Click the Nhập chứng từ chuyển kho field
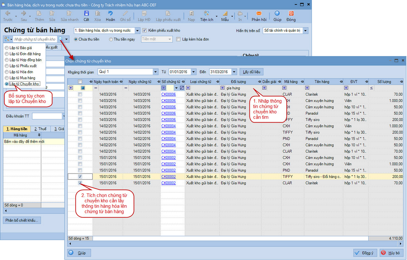Viewport: 407px width, 260px height. tap(35, 39)
